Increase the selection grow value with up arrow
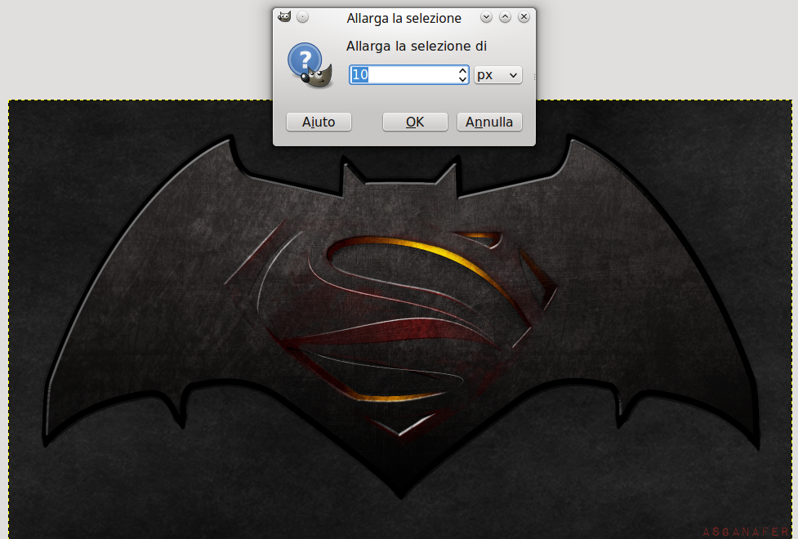Viewport: 798px width, 539px height. 462,70
